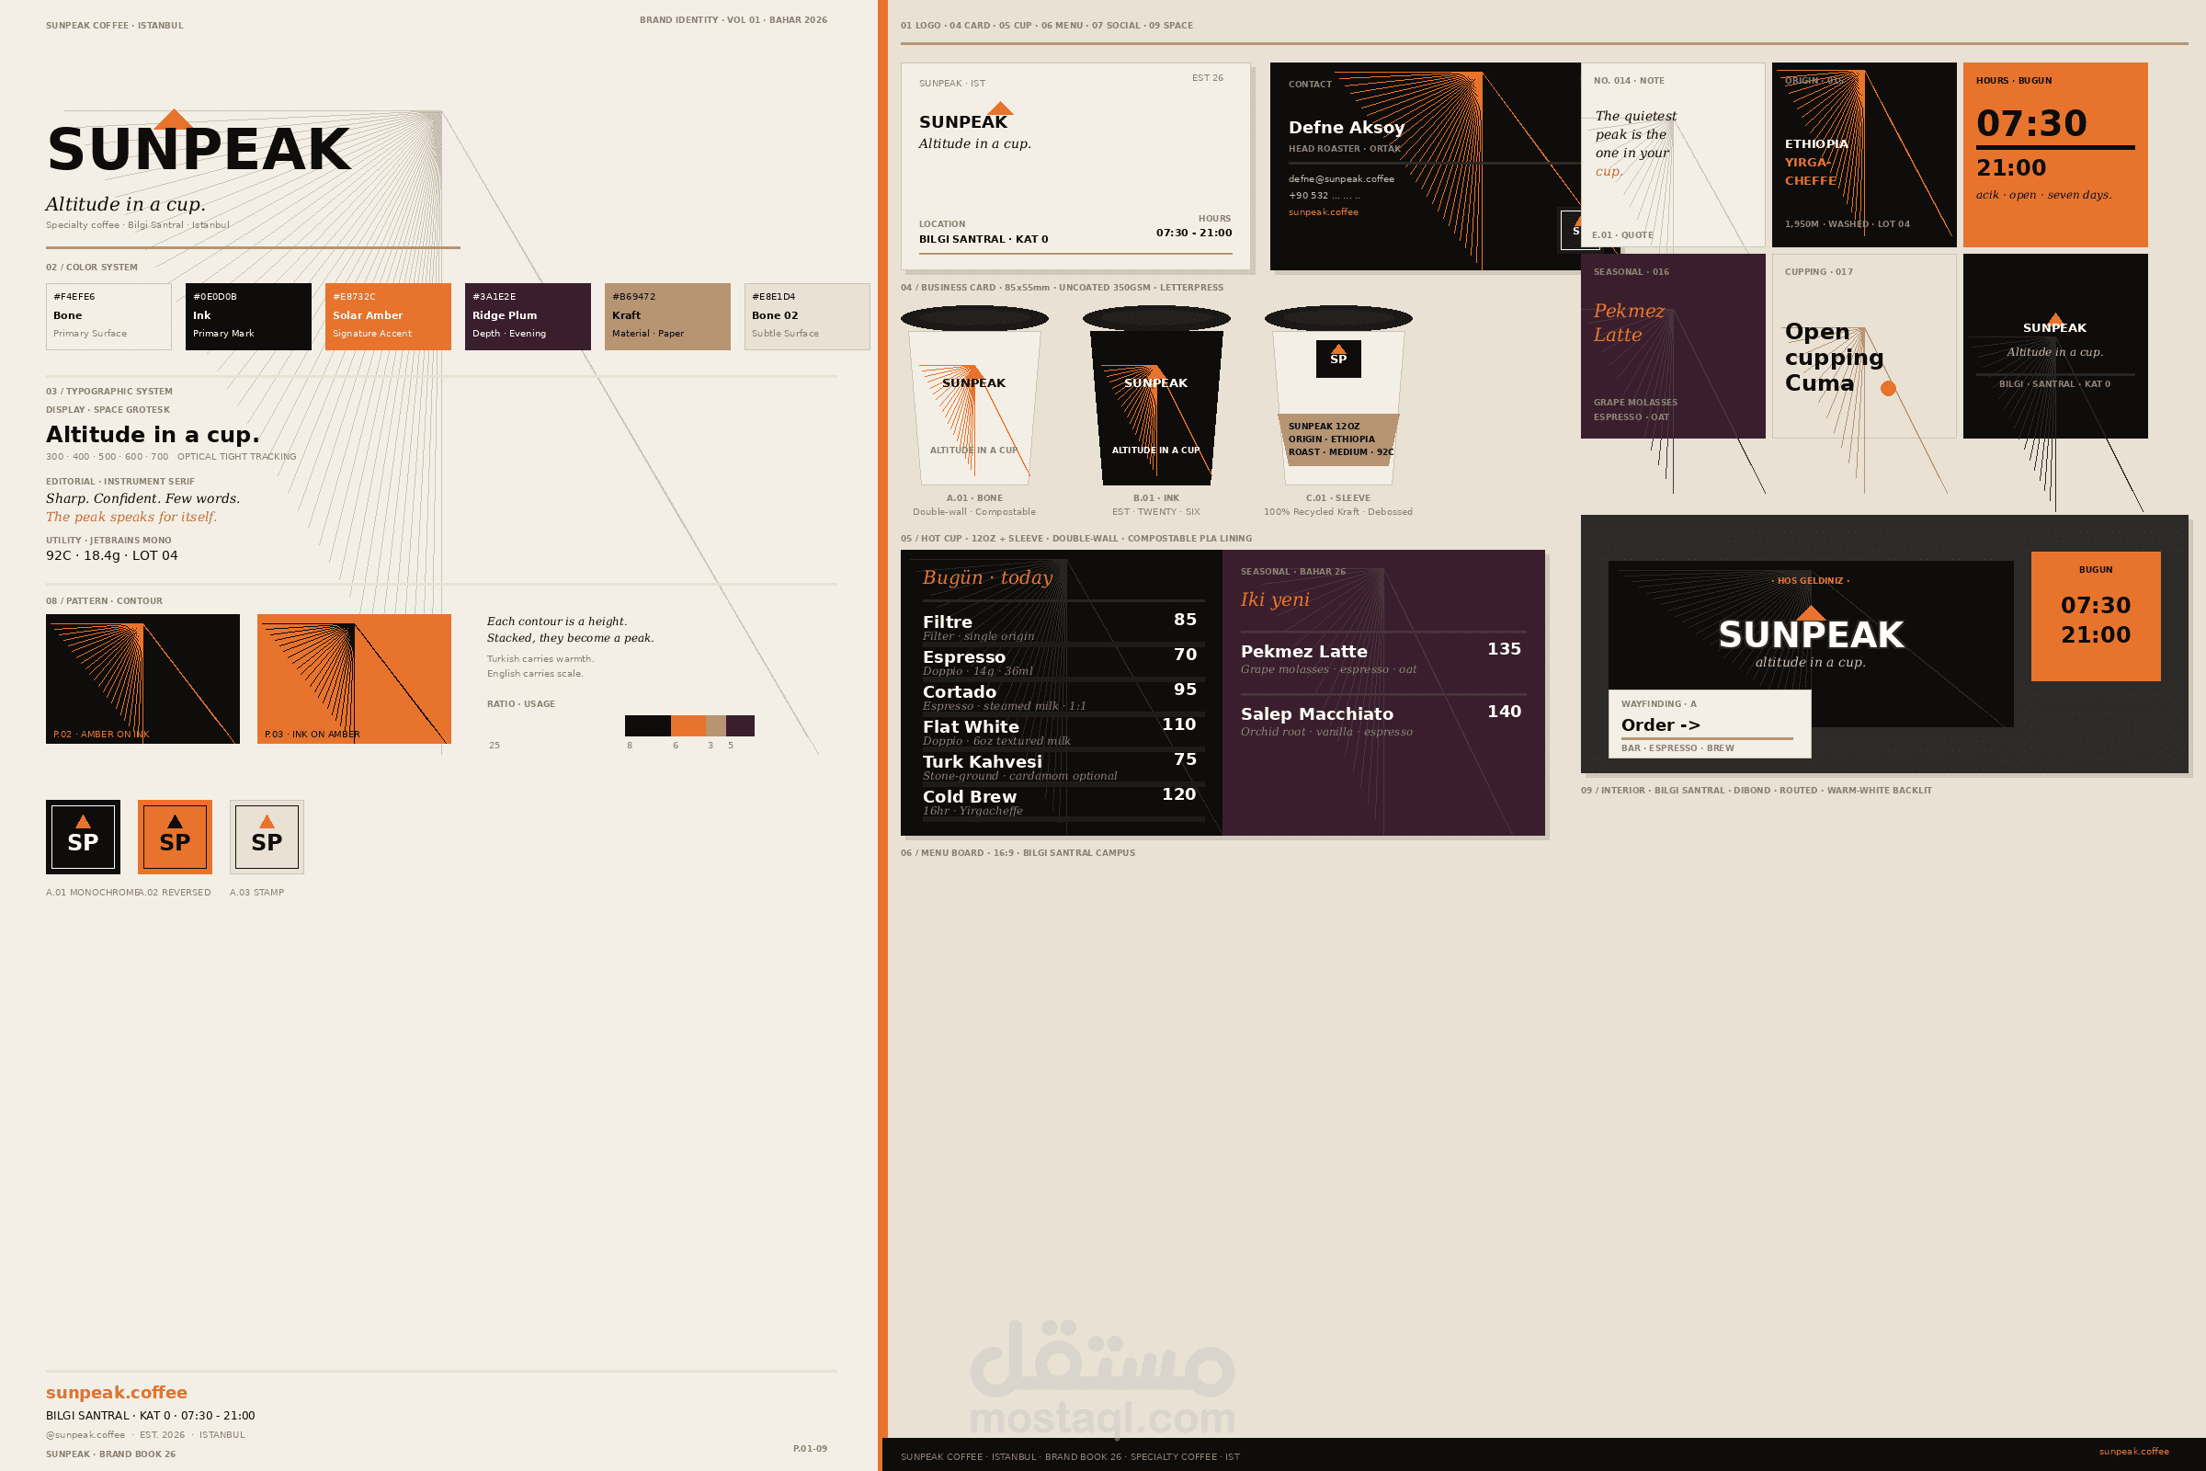Viewport: 2206px width, 1471px height.
Task: Open the Ethiopia Yirgacheffe origin tile
Action: click(1865, 154)
